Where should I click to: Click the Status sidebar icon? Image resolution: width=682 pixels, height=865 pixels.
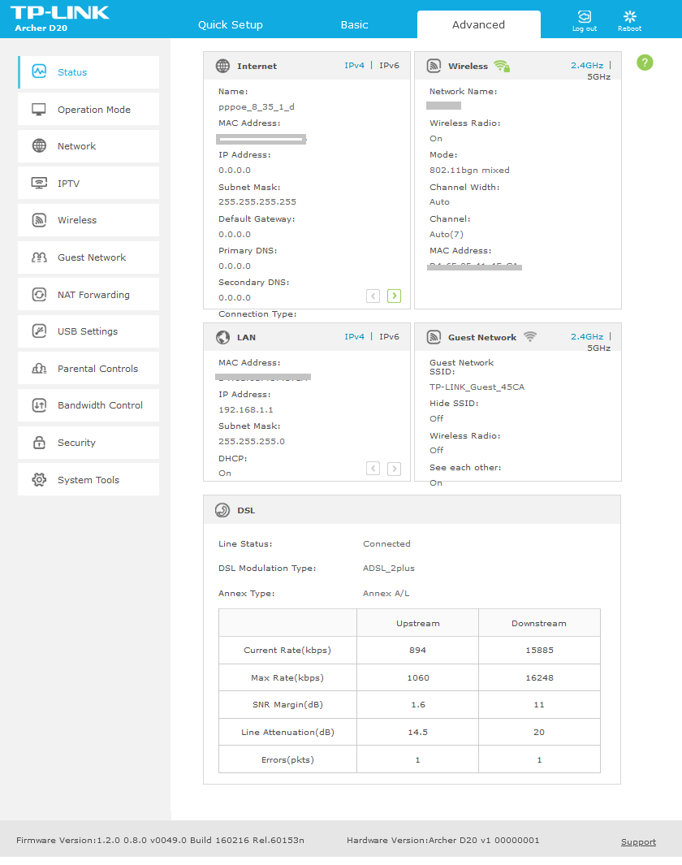(x=39, y=71)
